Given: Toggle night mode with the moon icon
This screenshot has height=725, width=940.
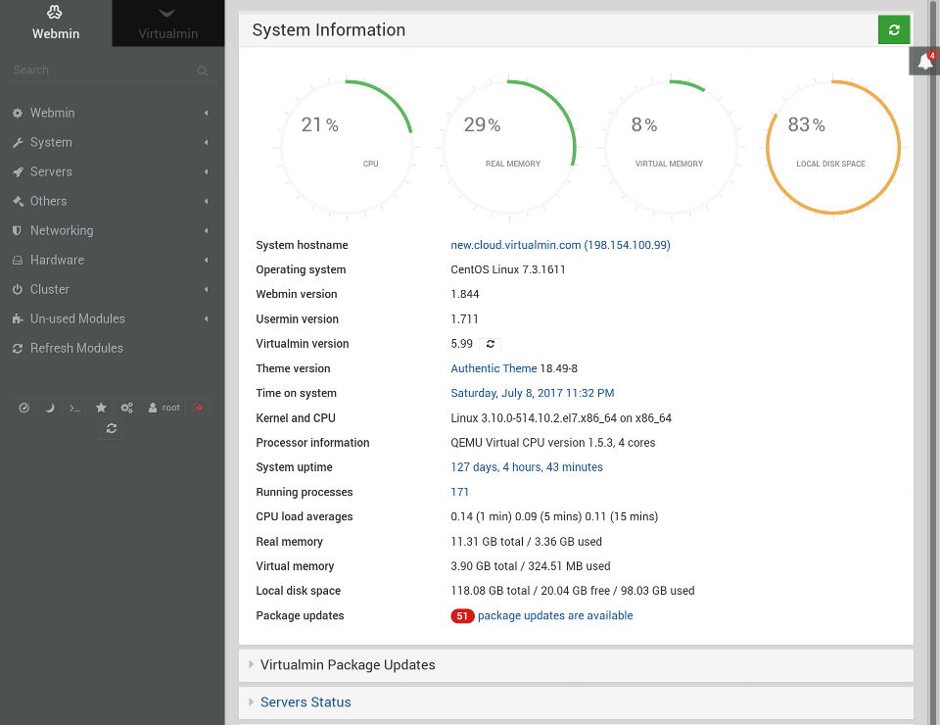Looking at the screenshot, I should coord(50,408).
